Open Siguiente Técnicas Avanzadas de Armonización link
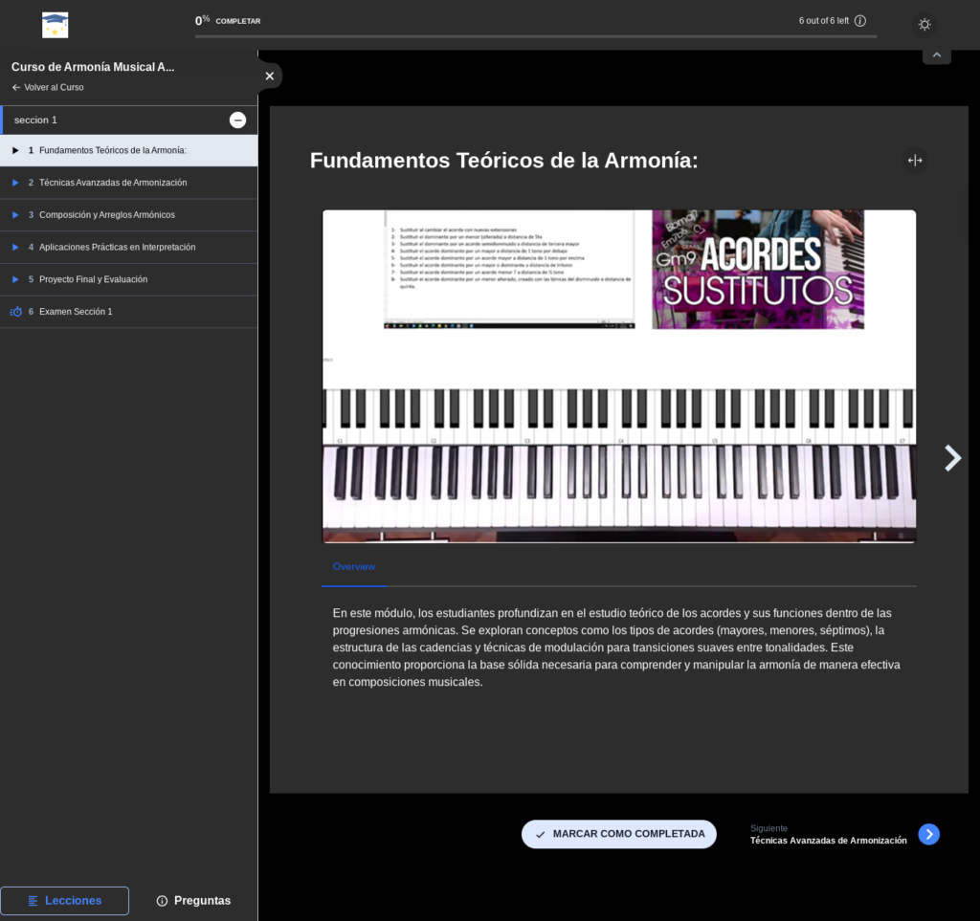Viewport: 980px width, 921px height. pyautogui.click(x=828, y=835)
